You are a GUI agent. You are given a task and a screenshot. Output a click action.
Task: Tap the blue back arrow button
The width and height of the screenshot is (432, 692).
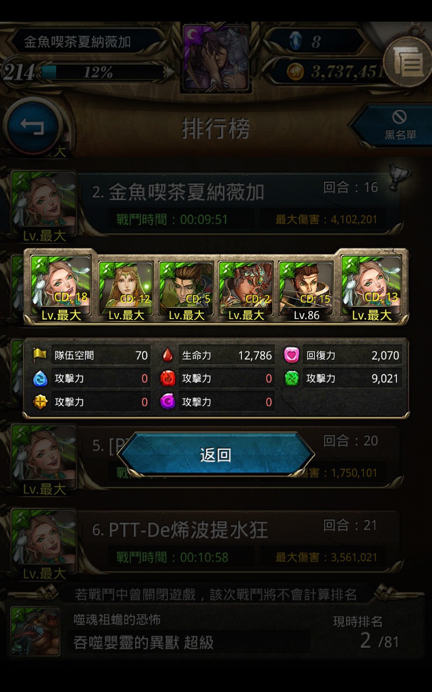click(x=33, y=126)
